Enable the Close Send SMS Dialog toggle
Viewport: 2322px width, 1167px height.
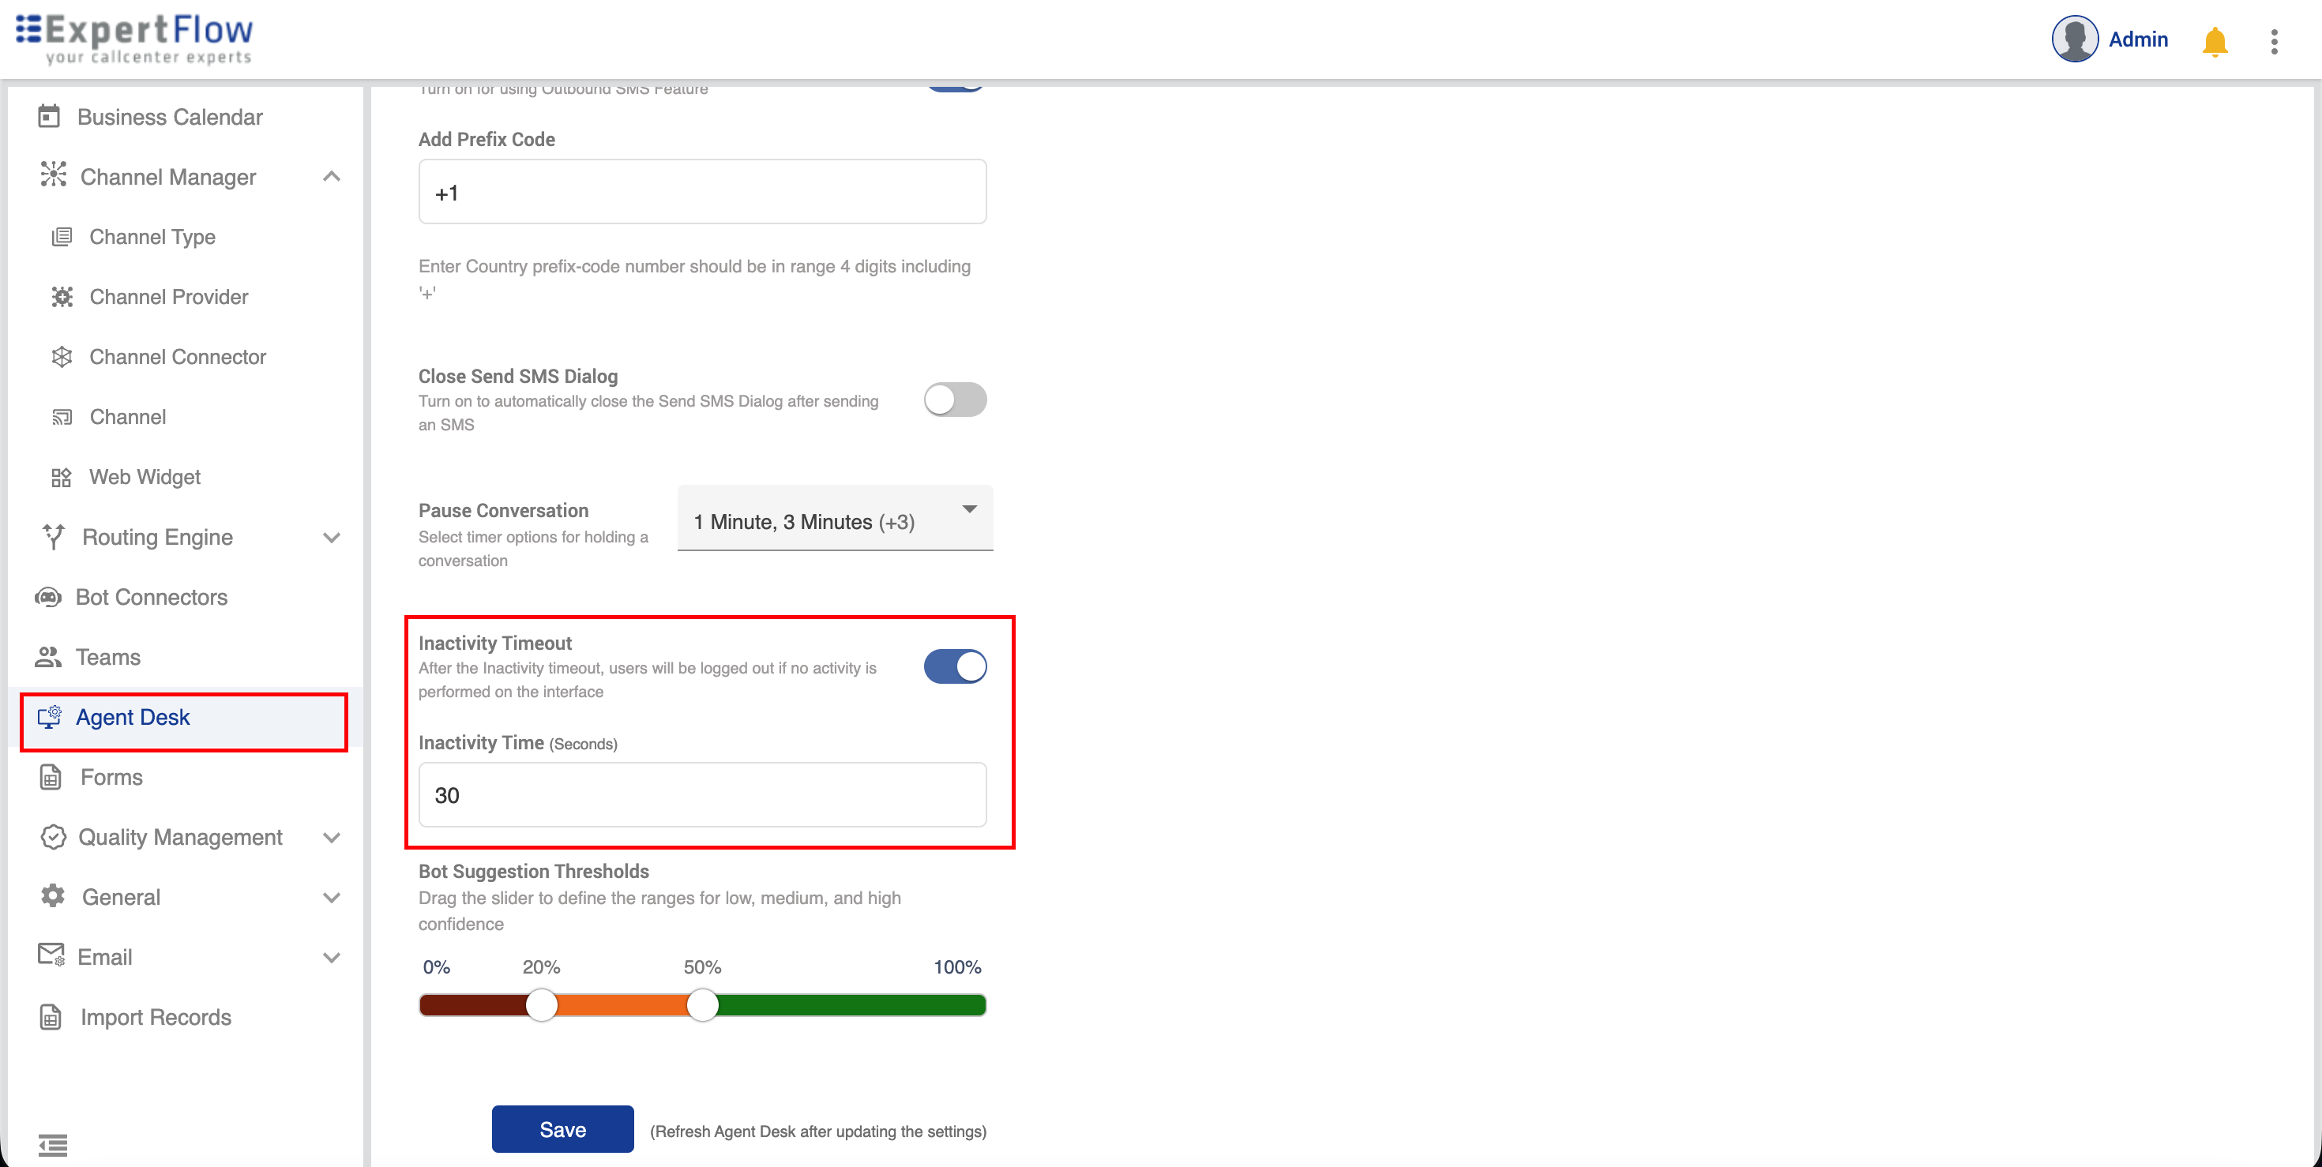click(956, 400)
